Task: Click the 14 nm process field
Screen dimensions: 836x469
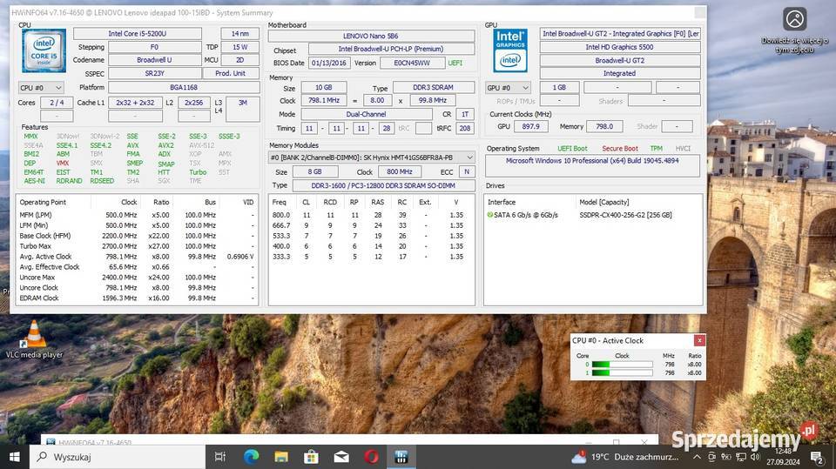Action: pos(240,34)
